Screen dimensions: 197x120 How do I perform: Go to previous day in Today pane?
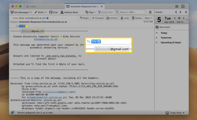coord(175,18)
